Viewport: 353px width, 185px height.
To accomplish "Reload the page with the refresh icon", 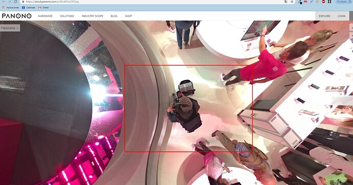I will [15, 2].
